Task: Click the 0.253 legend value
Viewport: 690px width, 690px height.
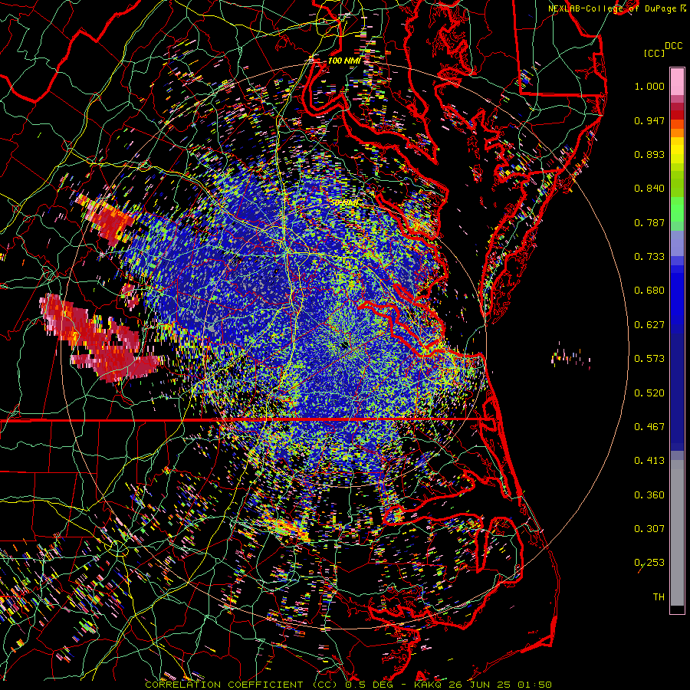Action: pyautogui.click(x=649, y=563)
